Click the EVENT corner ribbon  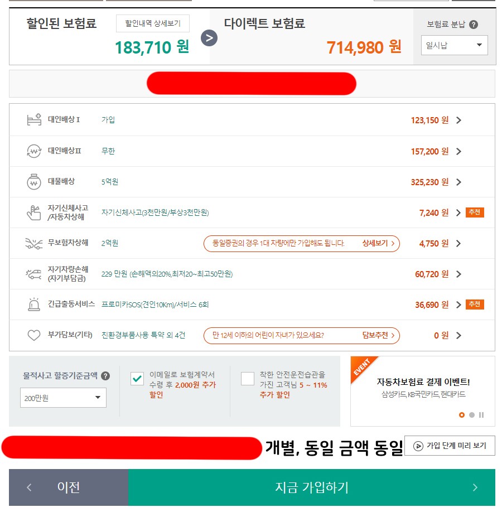362,368
